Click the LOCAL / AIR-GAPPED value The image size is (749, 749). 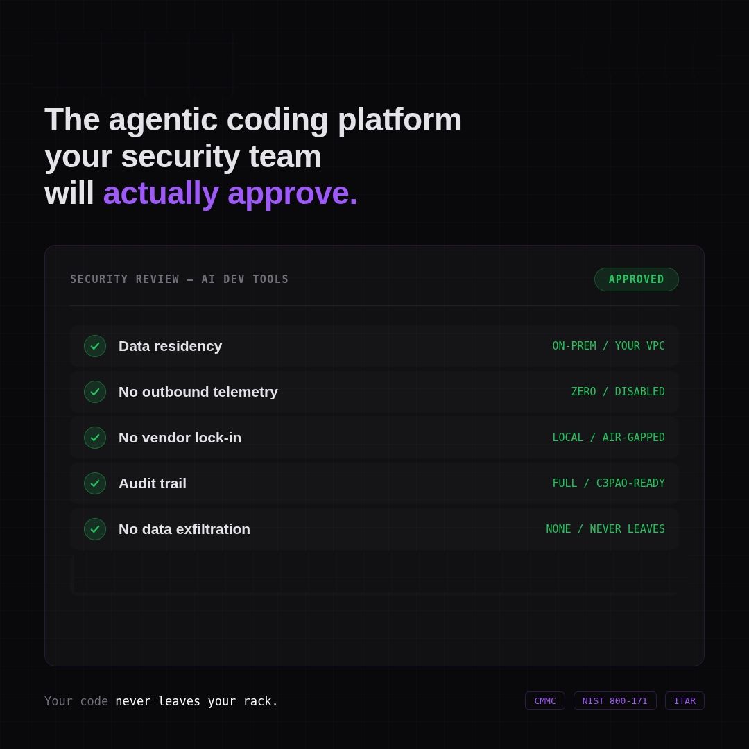click(608, 438)
